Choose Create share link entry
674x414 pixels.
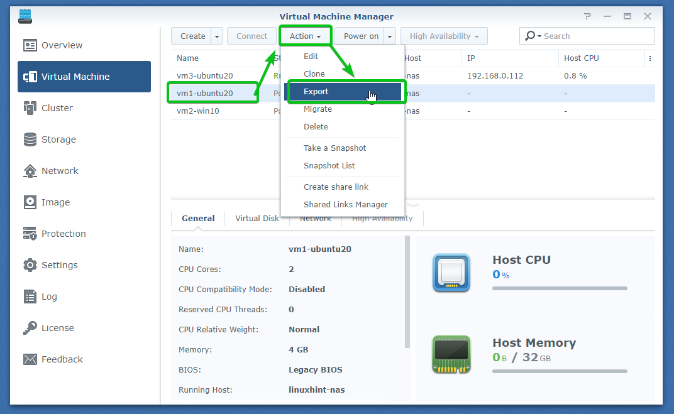tap(336, 187)
